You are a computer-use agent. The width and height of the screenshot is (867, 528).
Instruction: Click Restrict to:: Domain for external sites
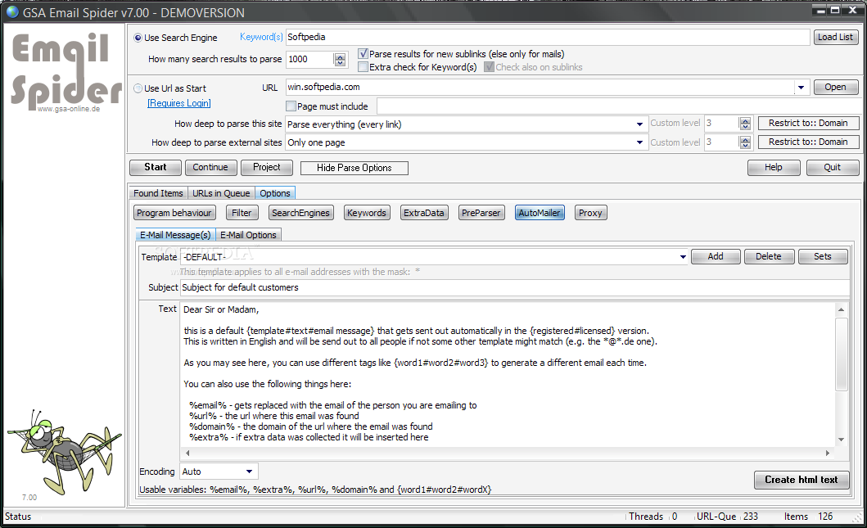pyautogui.click(x=808, y=142)
